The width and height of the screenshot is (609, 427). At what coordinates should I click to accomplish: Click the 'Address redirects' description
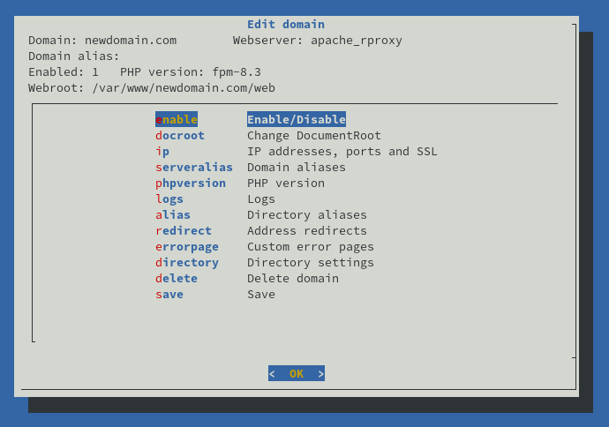point(307,231)
